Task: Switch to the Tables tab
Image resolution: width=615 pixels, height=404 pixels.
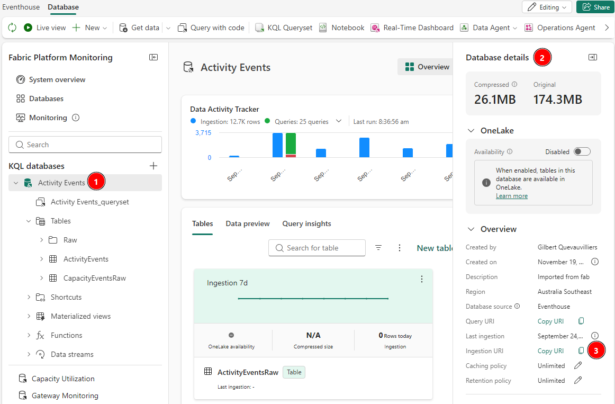Action: pyautogui.click(x=202, y=223)
